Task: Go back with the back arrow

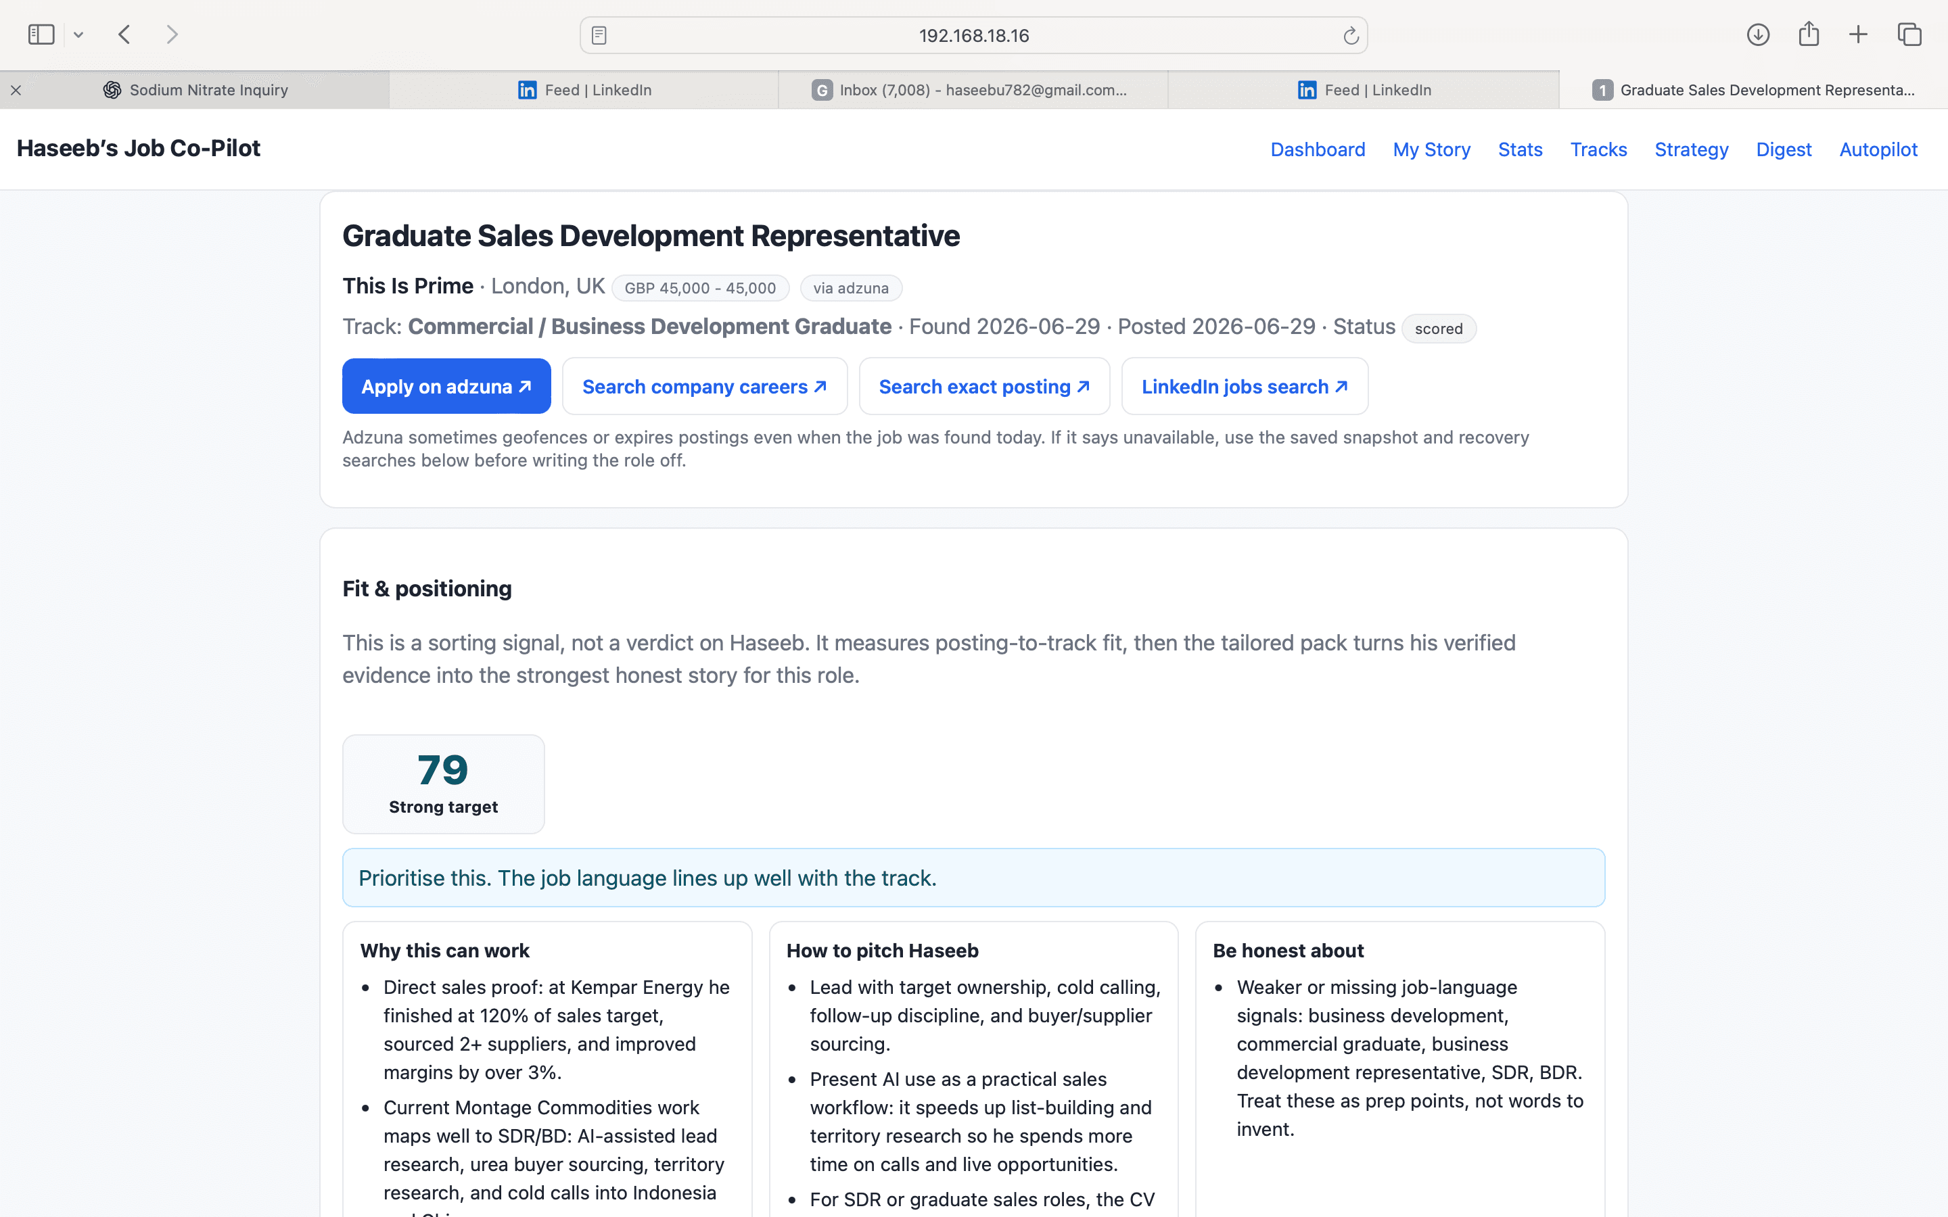Action: [124, 34]
